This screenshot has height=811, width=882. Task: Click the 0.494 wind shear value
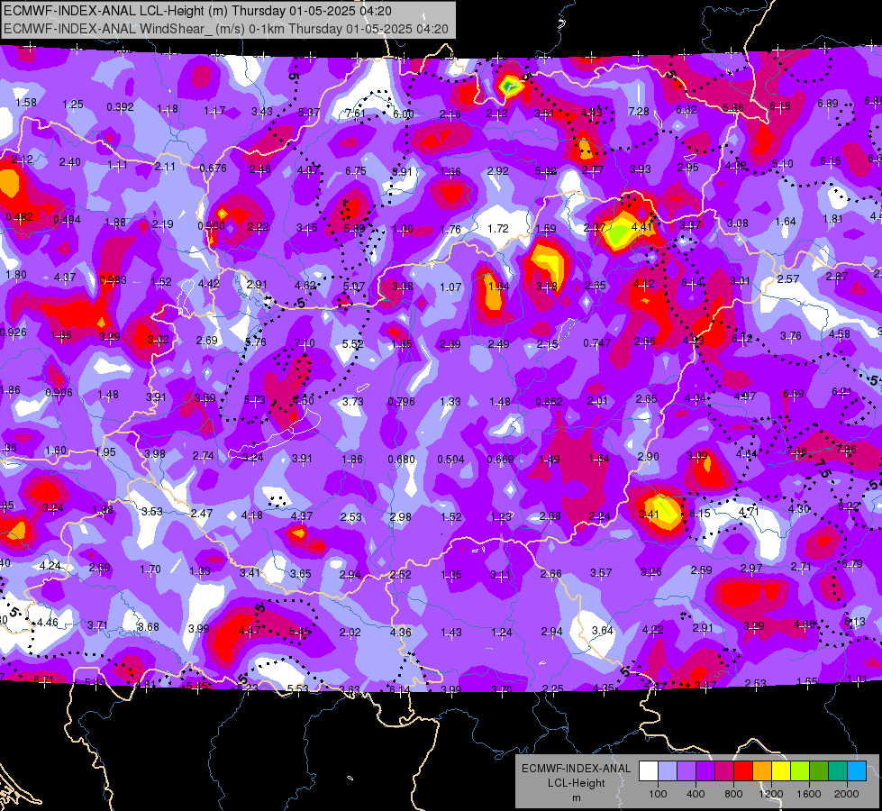(x=67, y=220)
